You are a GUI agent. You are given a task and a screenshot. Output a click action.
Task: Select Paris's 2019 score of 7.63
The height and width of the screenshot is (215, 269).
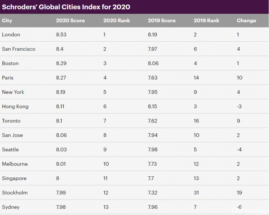tap(153, 78)
